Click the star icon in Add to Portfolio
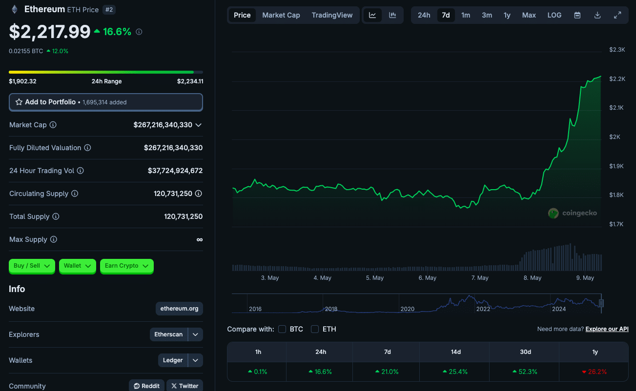This screenshot has width=636, height=391. 19,102
